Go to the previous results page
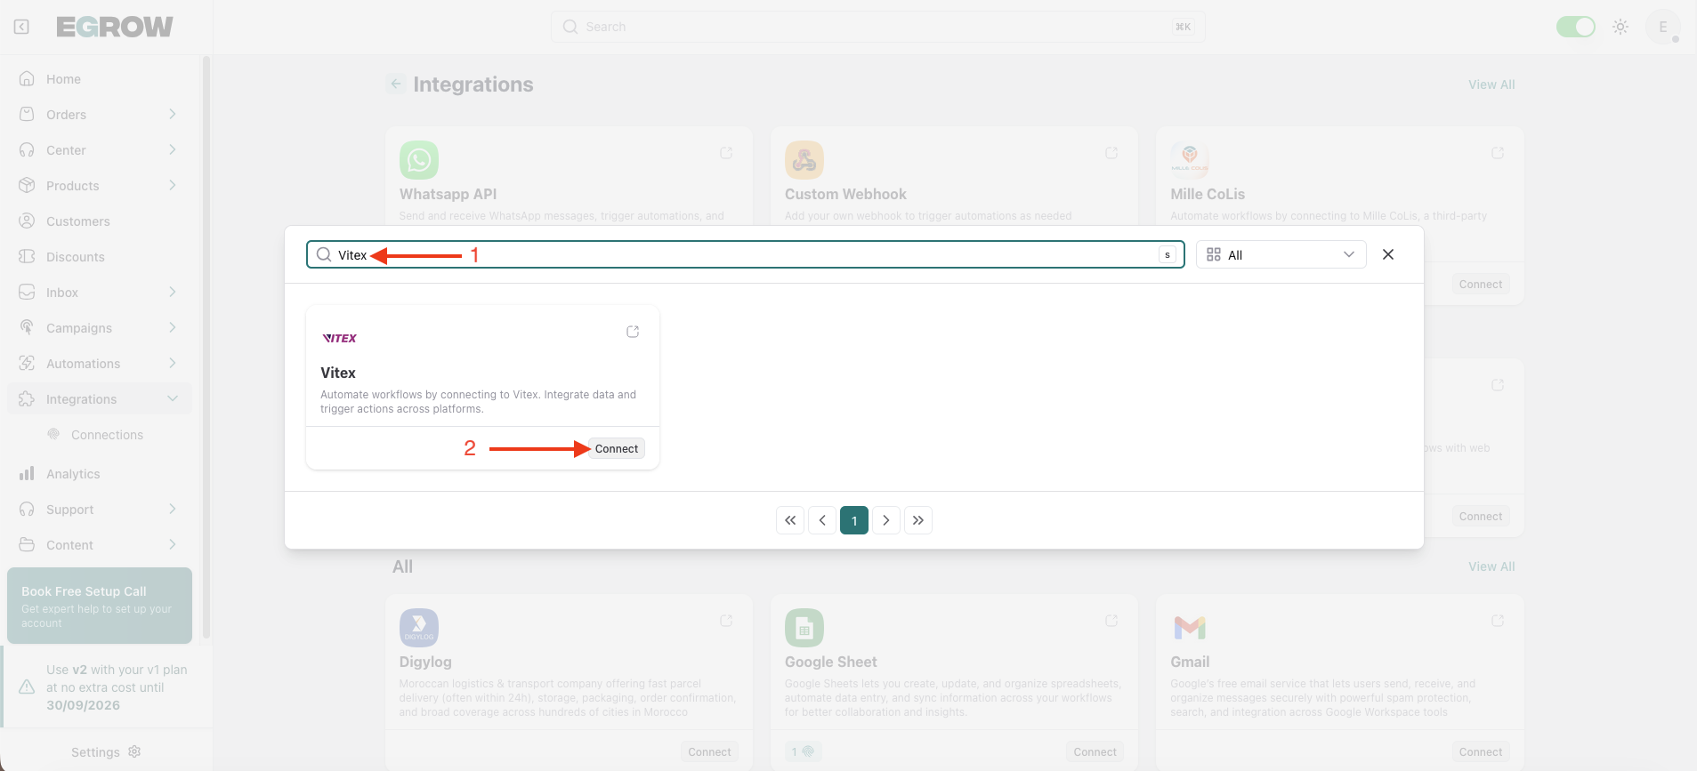This screenshot has width=1697, height=771. (x=822, y=520)
